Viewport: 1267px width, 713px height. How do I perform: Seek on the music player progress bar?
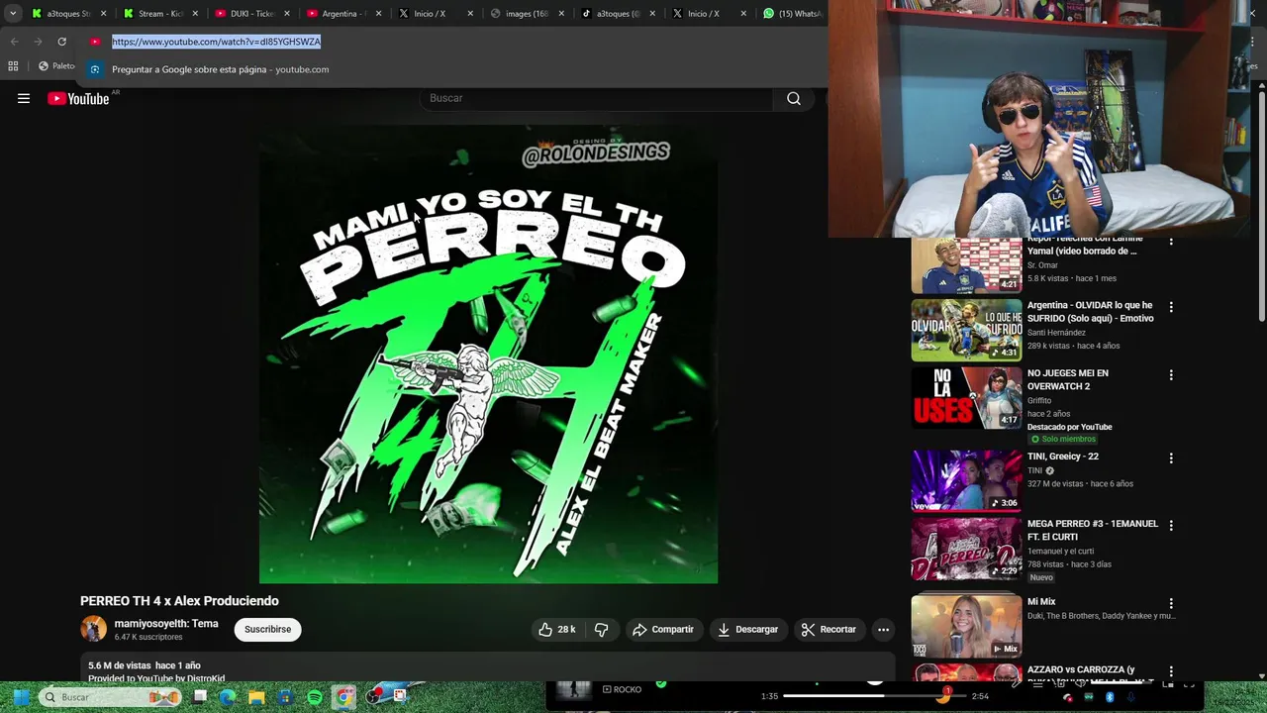pyautogui.click(x=876, y=696)
